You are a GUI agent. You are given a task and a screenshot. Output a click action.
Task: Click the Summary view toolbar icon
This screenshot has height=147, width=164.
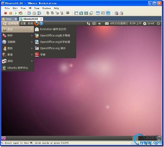(x=98, y=13)
